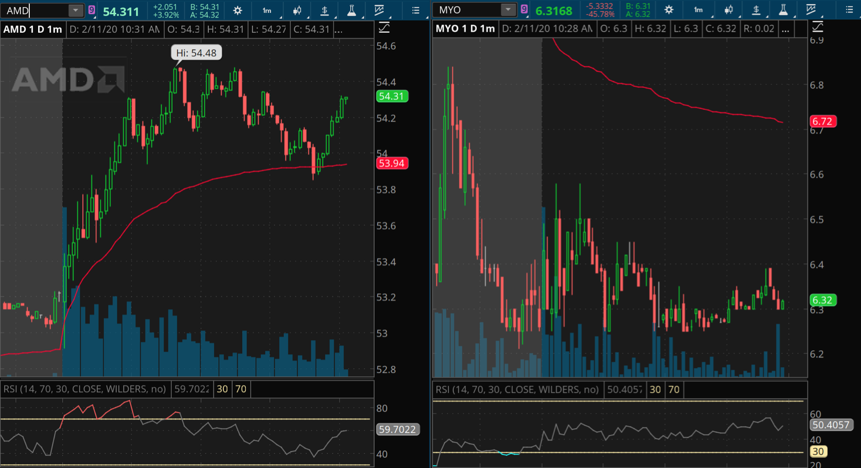Screen dimensions: 861x468
Task: Click the AMD RSI value 59.7022 in study header
Action: click(x=193, y=389)
